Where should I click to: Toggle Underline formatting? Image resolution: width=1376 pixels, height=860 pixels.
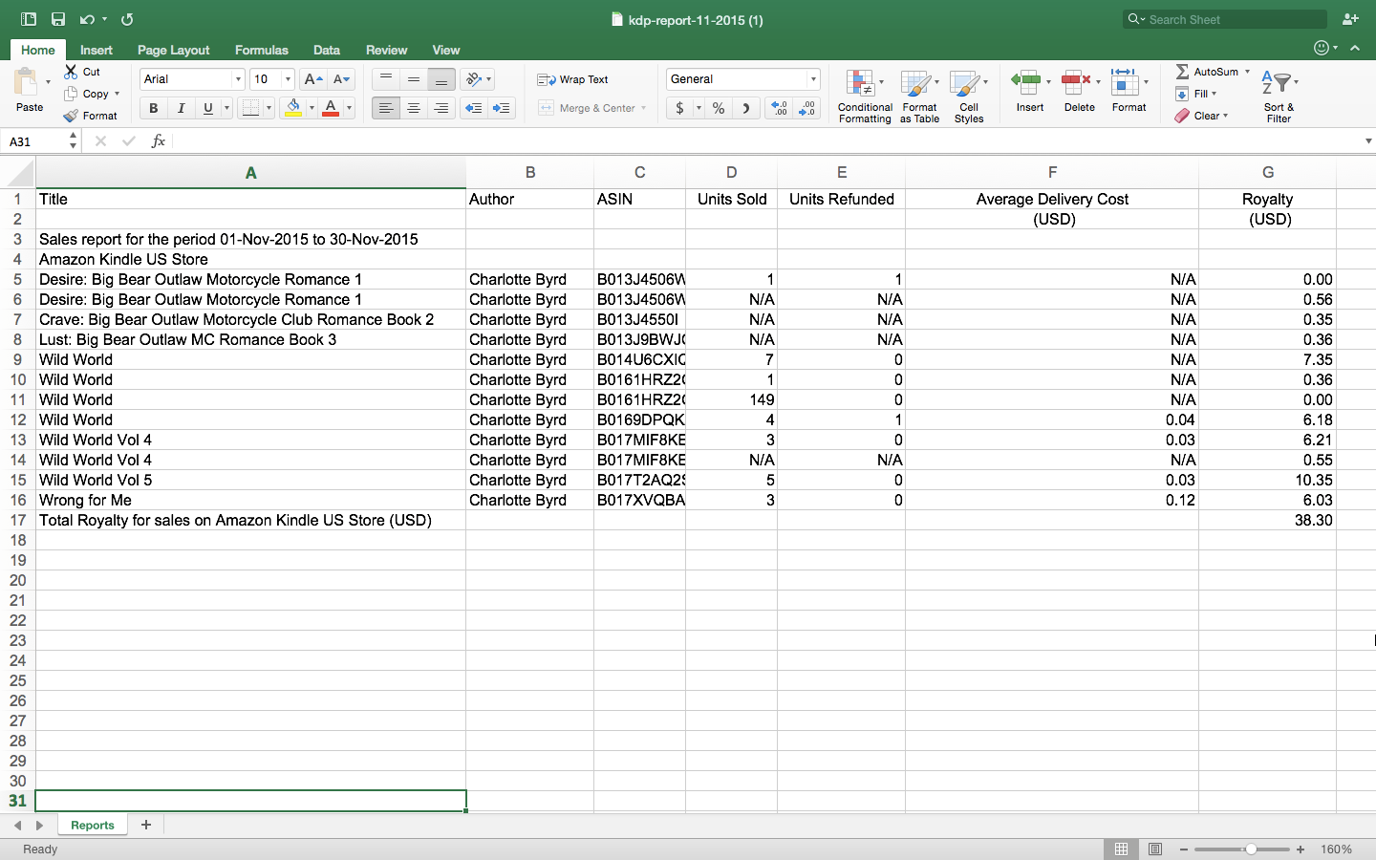207,108
